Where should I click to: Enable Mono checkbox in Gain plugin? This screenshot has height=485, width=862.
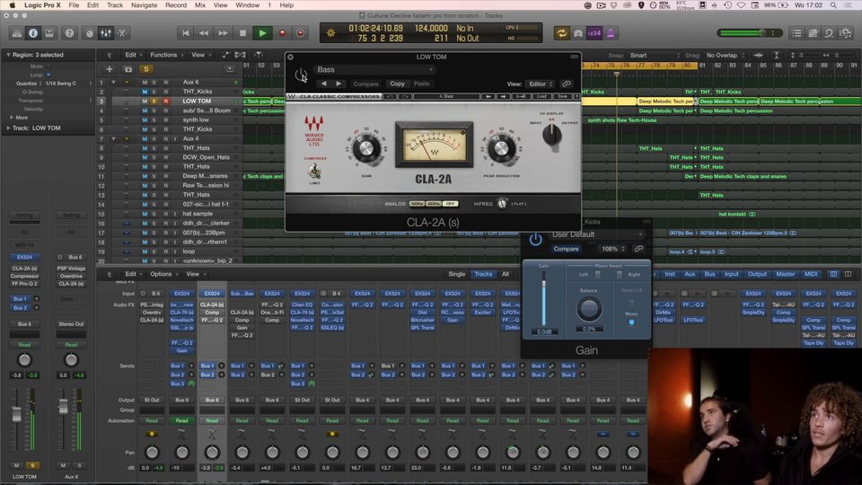click(631, 322)
